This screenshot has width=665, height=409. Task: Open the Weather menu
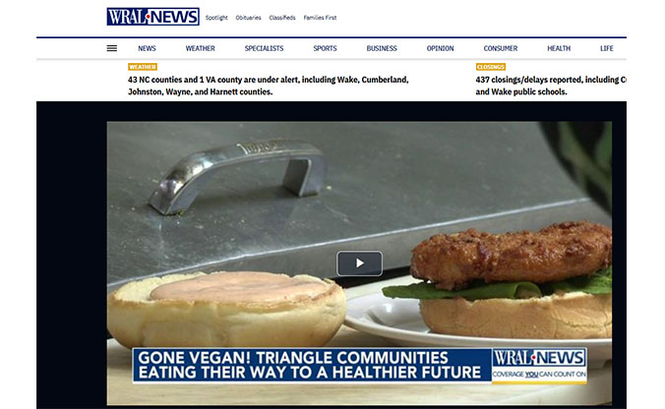(200, 48)
